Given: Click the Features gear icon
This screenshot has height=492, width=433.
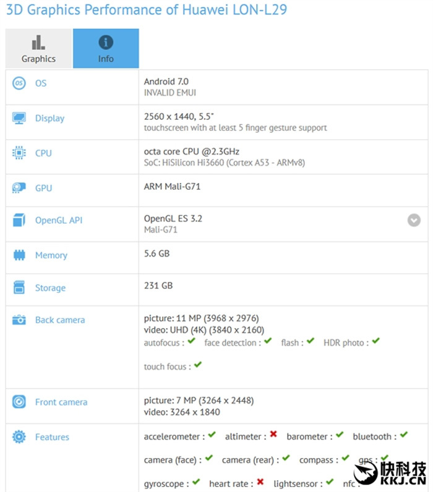Looking at the screenshot, I should click(x=19, y=438).
